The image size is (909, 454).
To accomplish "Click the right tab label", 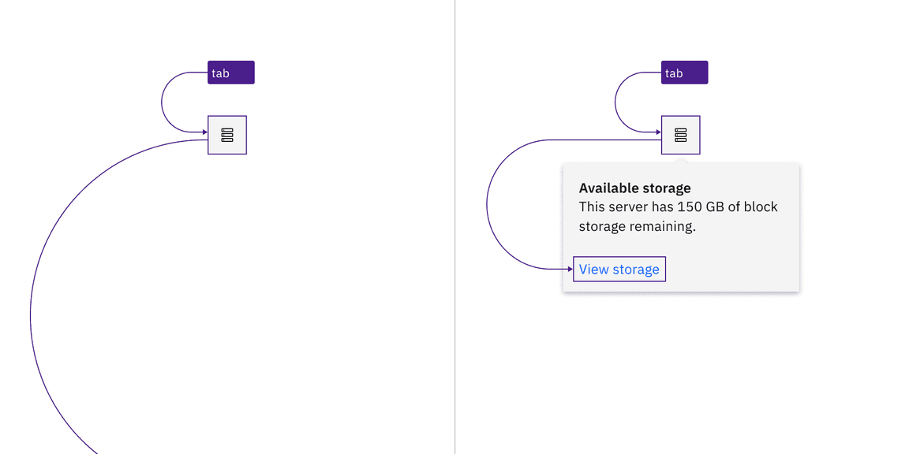I will [683, 72].
